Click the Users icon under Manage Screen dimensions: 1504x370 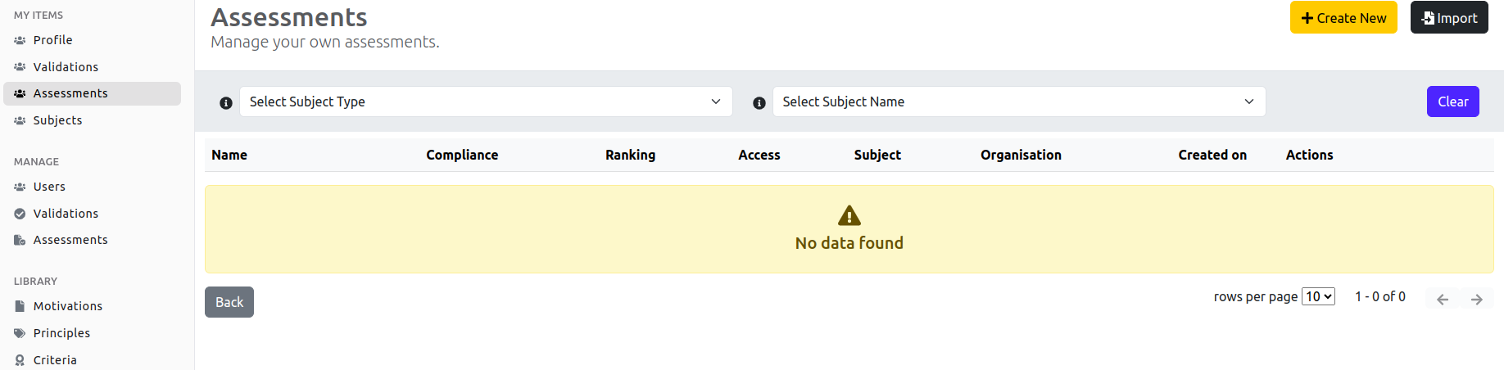tap(20, 187)
